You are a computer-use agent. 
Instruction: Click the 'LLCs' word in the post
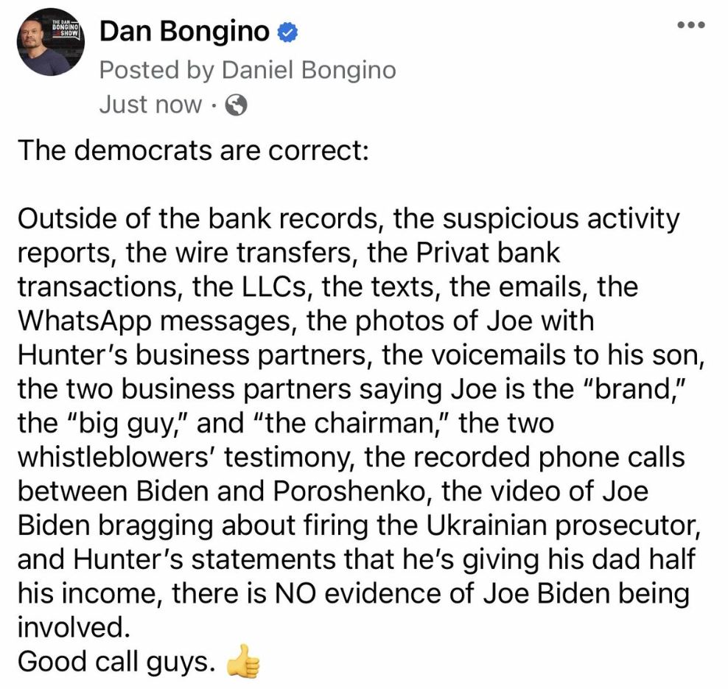tap(277, 287)
